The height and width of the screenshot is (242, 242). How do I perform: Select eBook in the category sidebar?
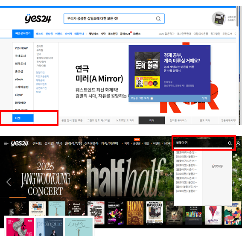(19, 79)
